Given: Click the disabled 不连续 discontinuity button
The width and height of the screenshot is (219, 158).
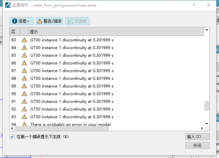Looking at the screenshot, I should coord(77,21).
